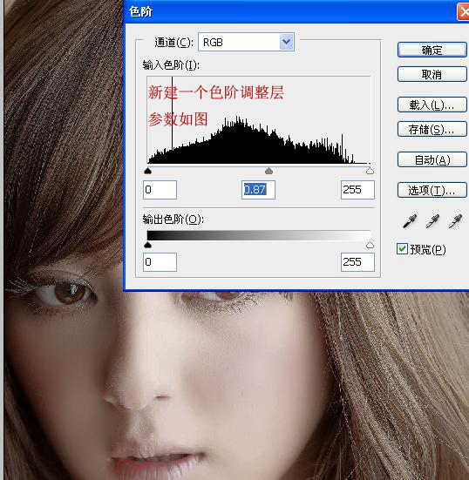Click the 确定 button

(432, 50)
